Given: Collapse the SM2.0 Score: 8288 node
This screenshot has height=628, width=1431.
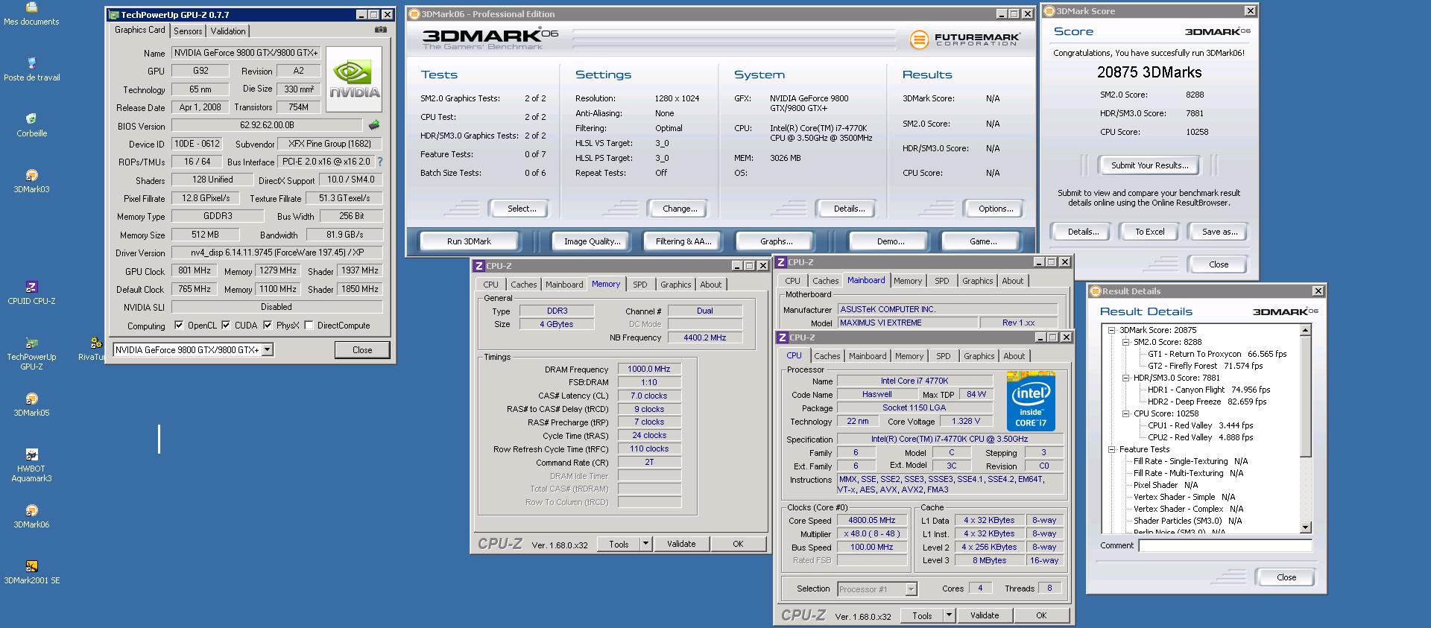Looking at the screenshot, I should (1125, 342).
